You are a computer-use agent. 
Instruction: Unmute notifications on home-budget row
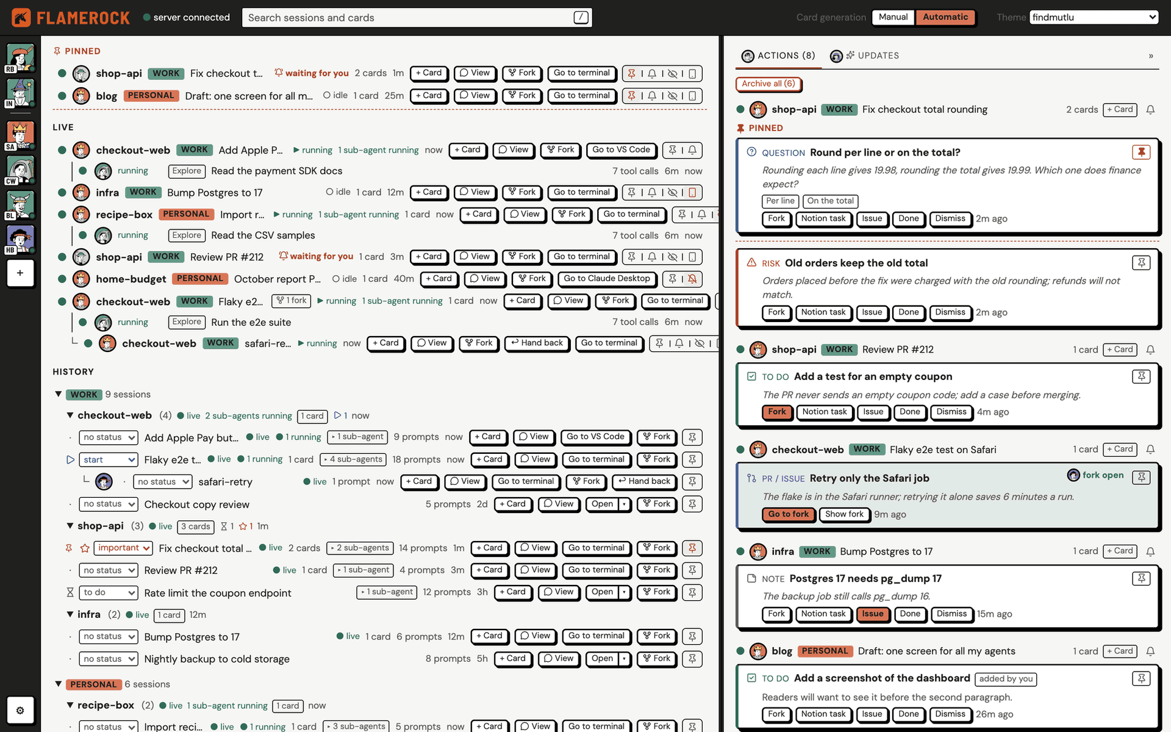[692, 279]
